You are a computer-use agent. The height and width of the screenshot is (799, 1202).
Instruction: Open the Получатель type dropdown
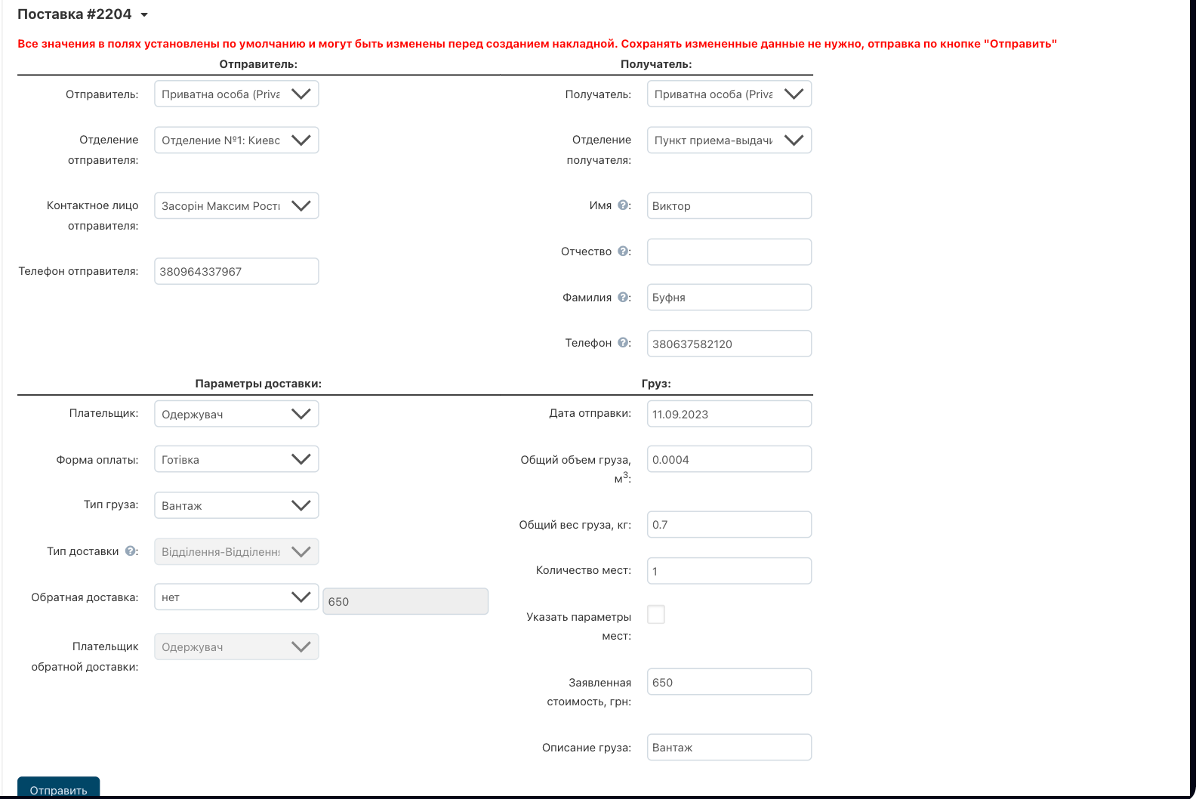(x=729, y=94)
